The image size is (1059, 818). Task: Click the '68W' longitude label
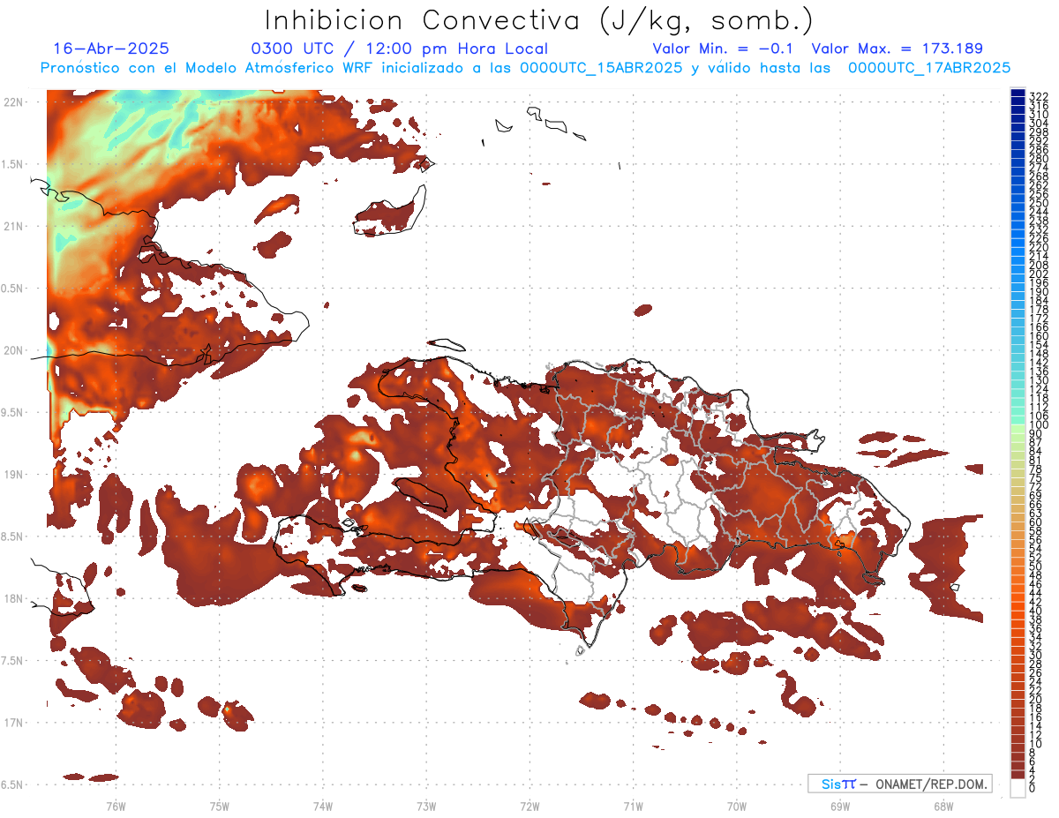pos(943,806)
